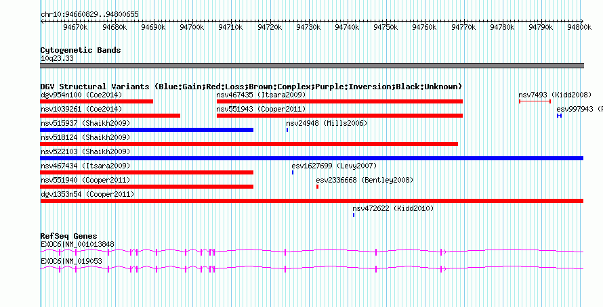Screen dimensions: 603x307
Task: Click the small blue nsv24948 (Mills2006) marker
Action: coord(287,130)
